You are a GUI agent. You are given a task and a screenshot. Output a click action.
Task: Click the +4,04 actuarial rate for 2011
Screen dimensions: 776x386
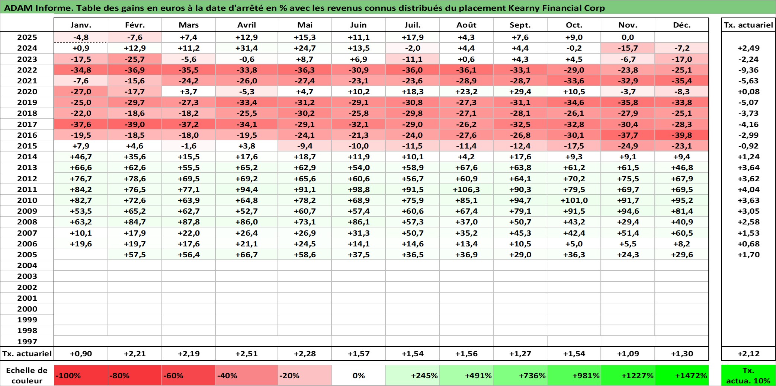click(x=748, y=189)
